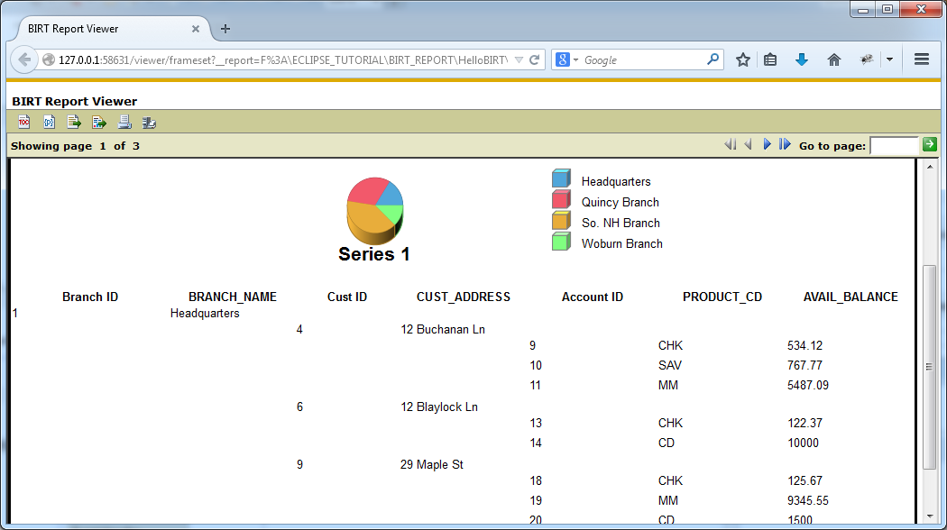This screenshot has height=530, width=947.
Task: Click the CUST_ADDRESS column header
Action: (464, 297)
